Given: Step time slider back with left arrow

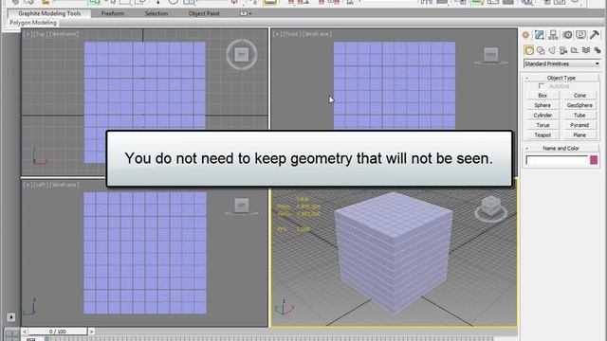Looking at the screenshot, I should [x=25, y=332].
